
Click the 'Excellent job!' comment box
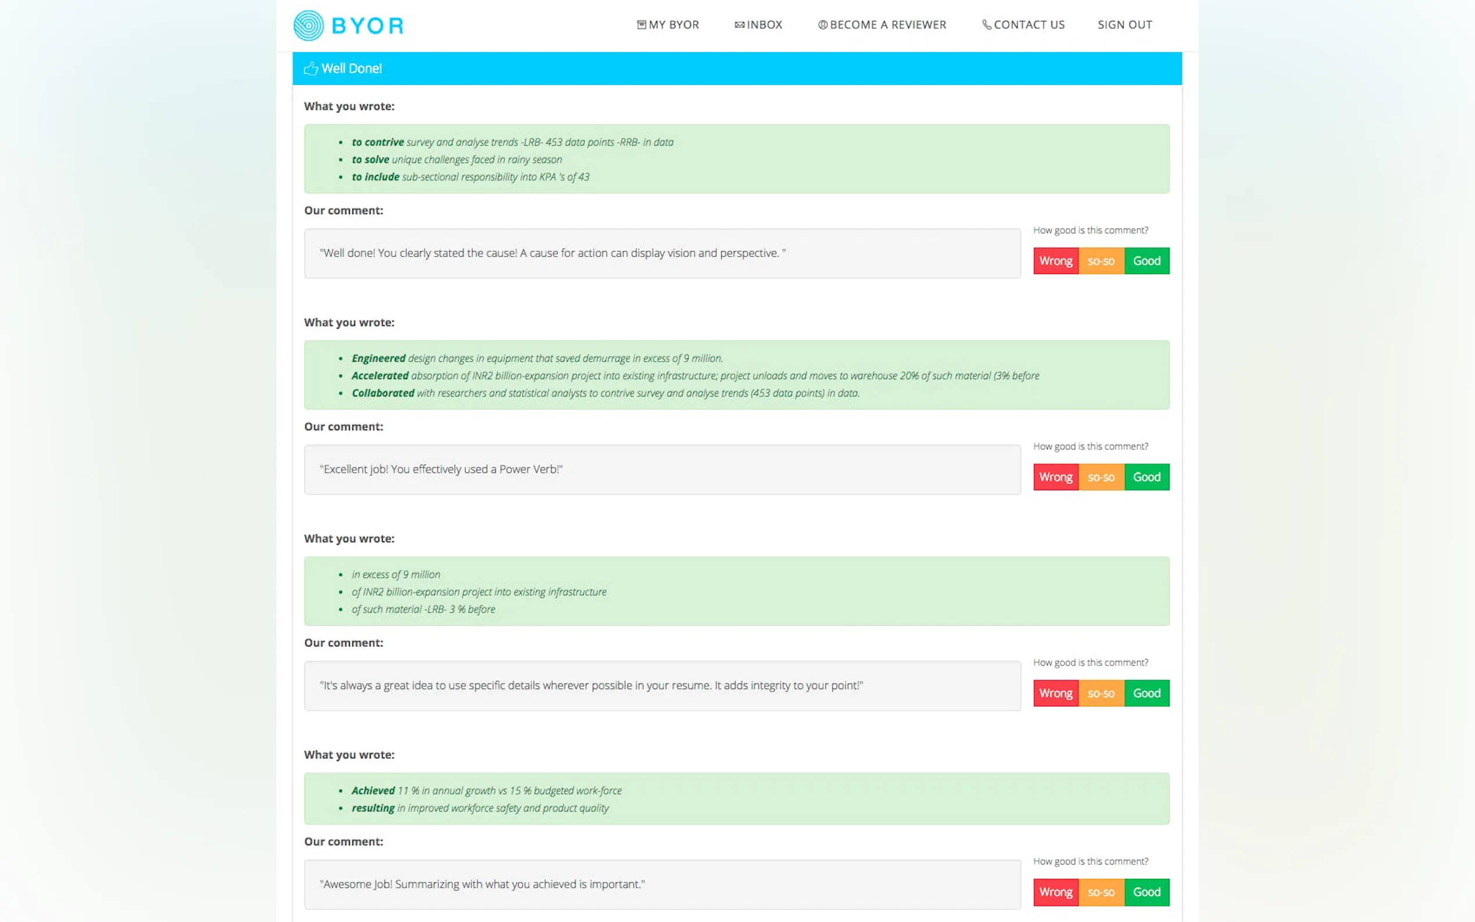pos(662,470)
